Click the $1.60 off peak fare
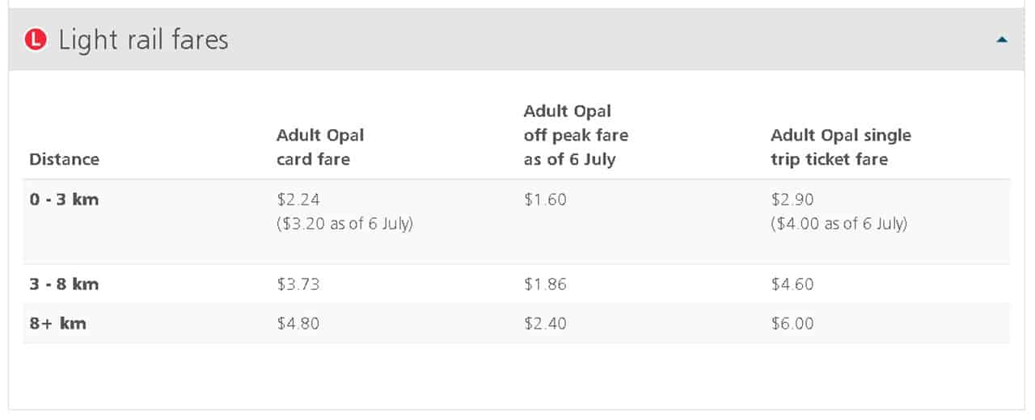The height and width of the screenshot is (420, 1035). 545,199
